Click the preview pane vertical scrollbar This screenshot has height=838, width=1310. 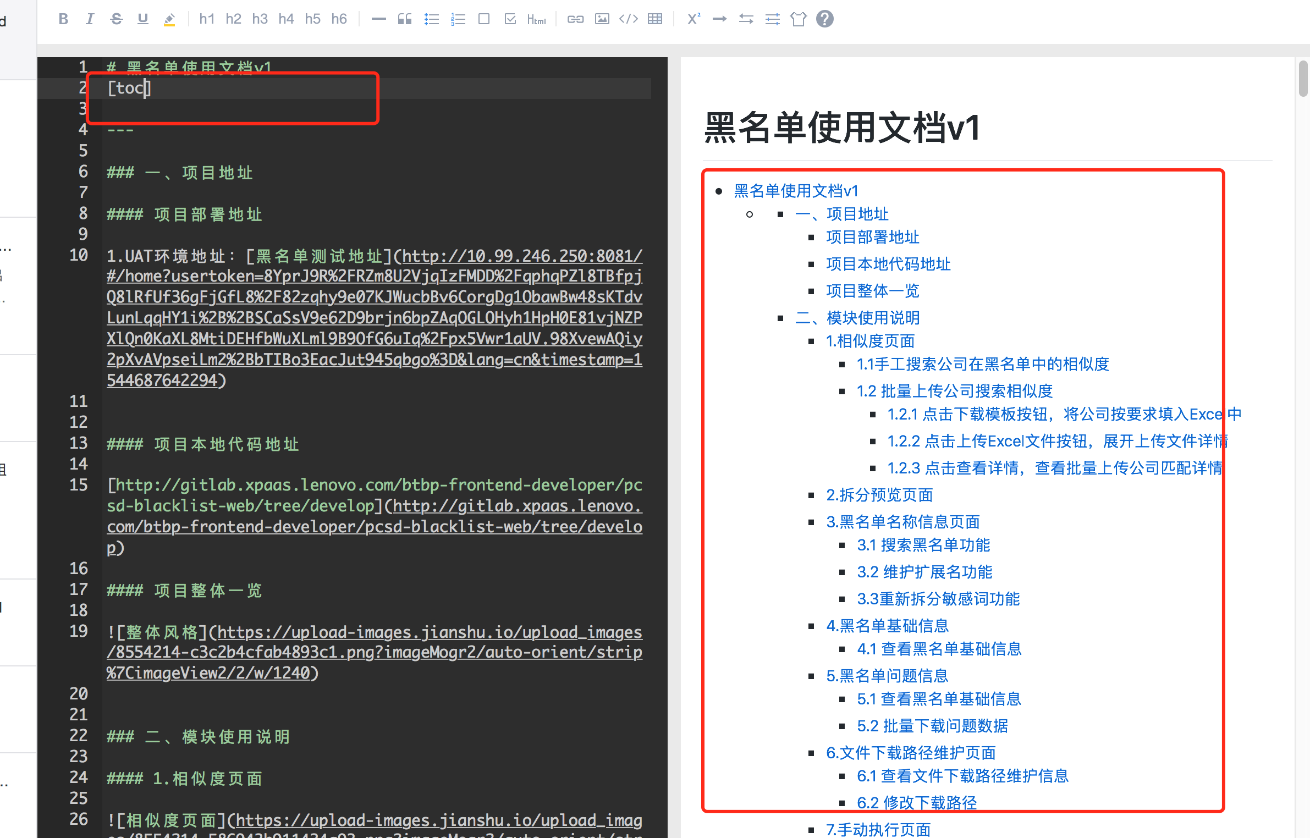[x=1303, y=80]
